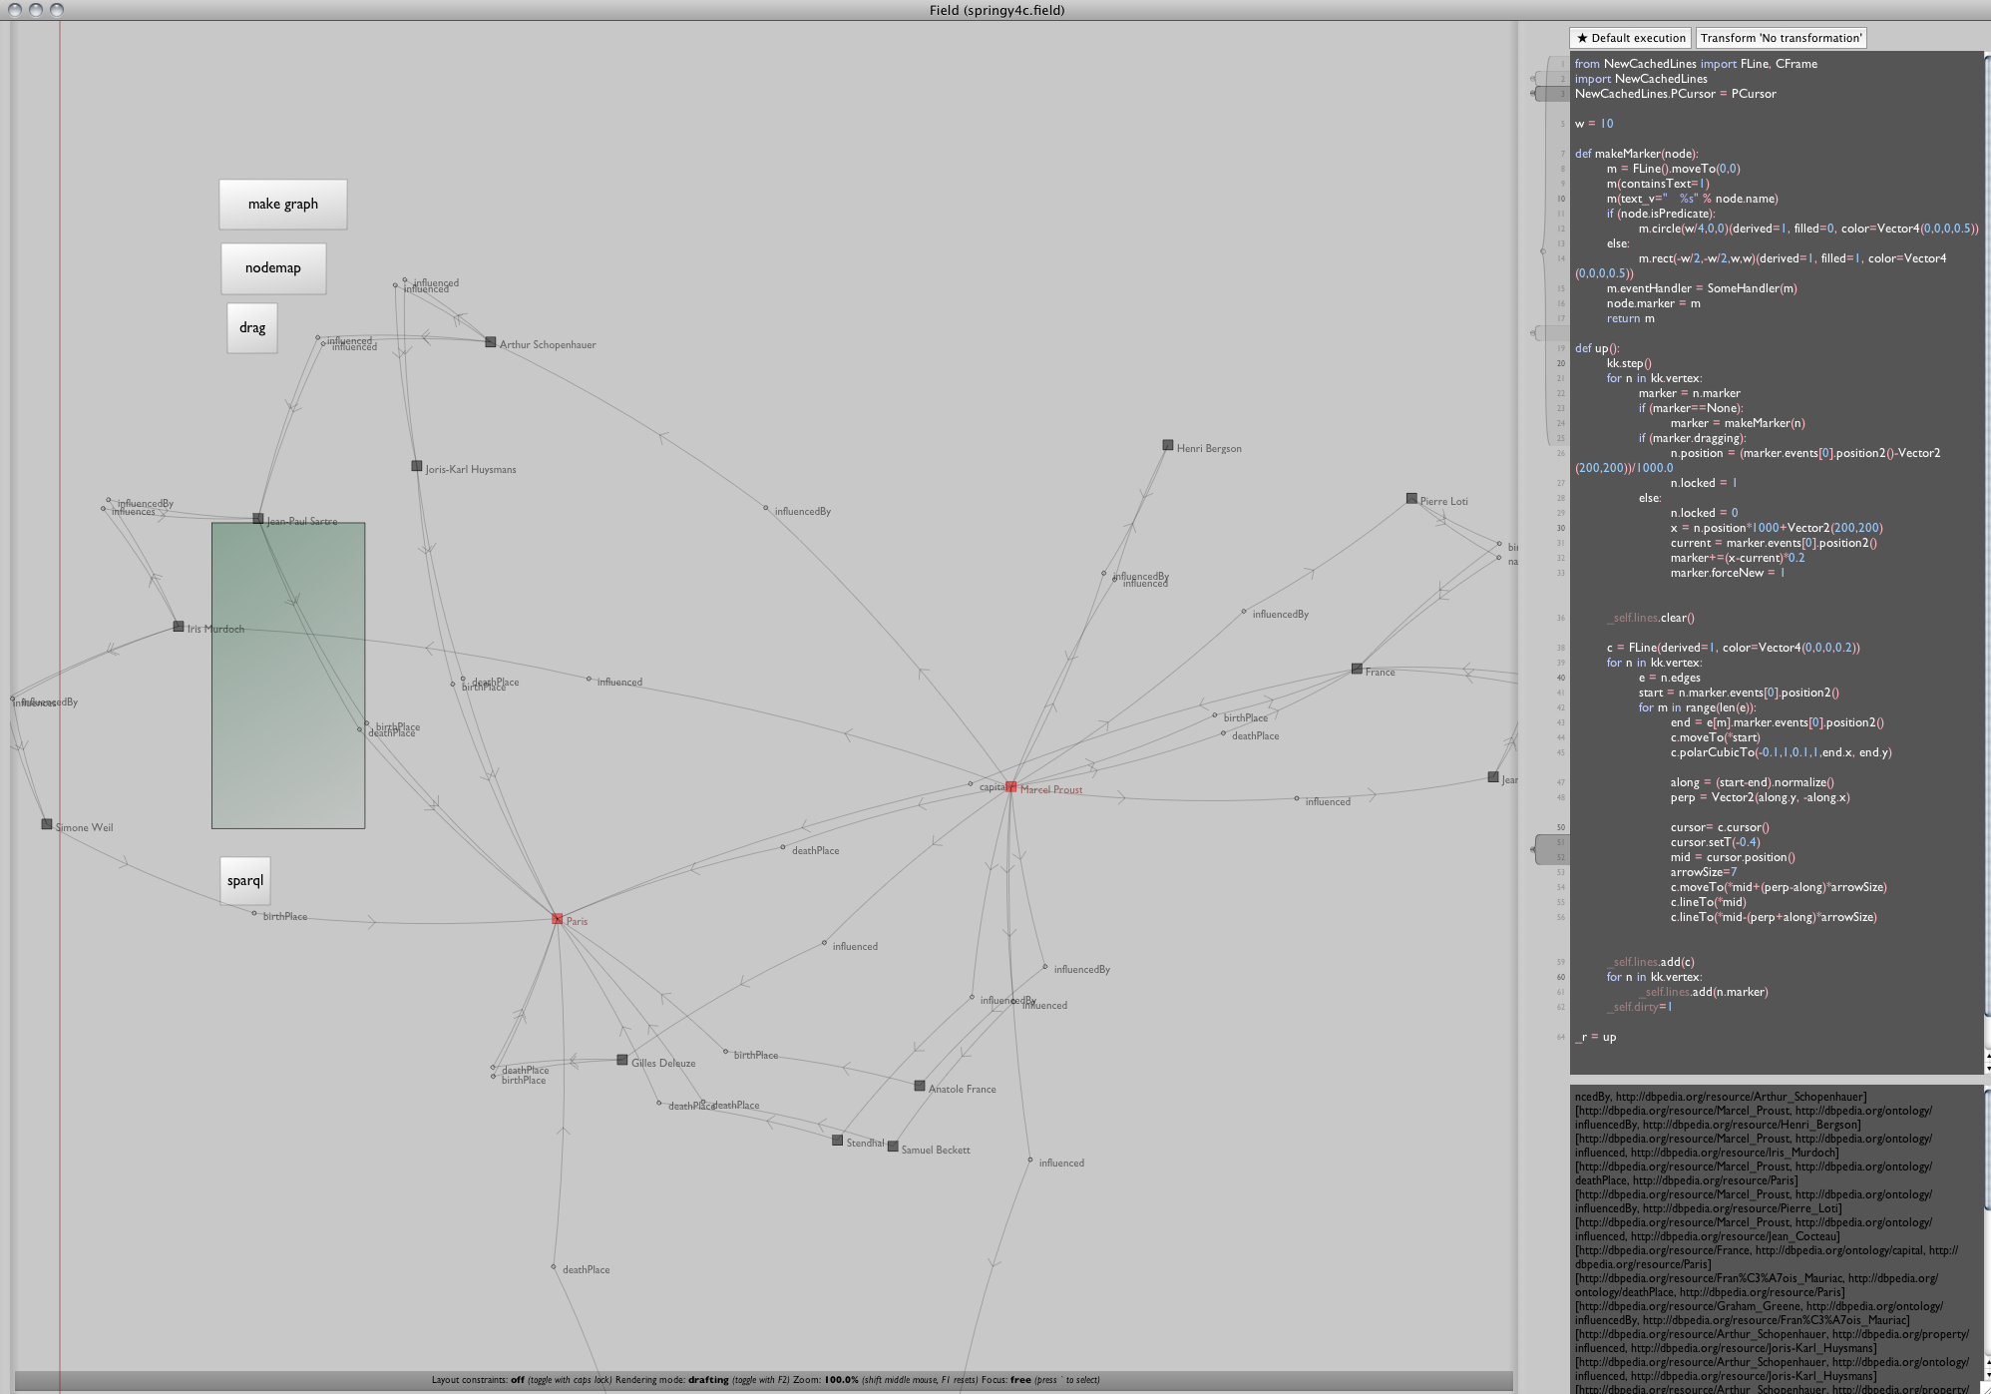Click the Iris Murdoch node square
1991x1394 pixels.
[x=179, y=627]
